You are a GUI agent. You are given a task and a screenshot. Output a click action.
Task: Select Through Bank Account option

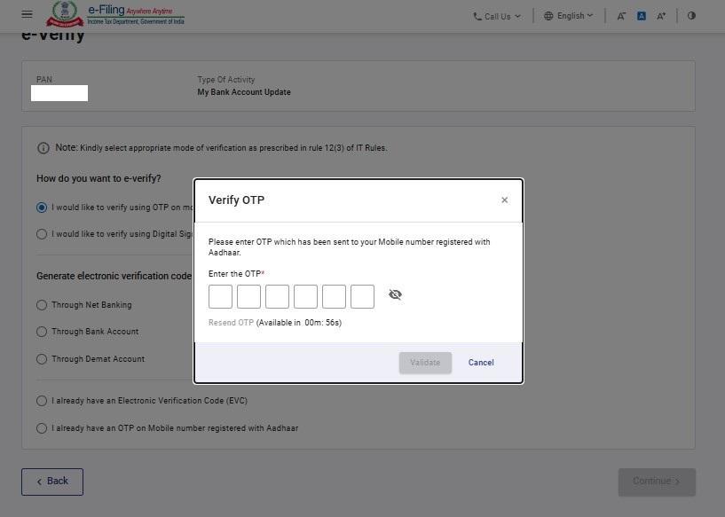point(42,332)
